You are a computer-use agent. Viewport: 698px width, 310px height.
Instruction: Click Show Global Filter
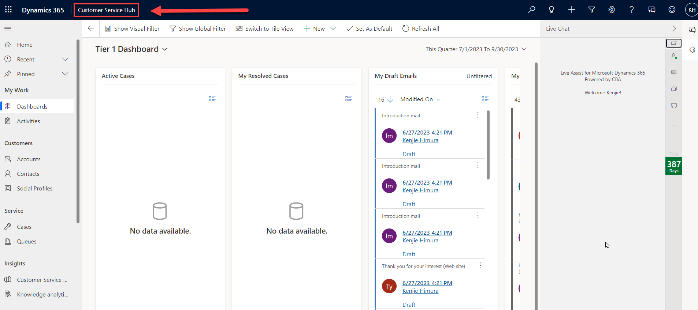pos(198,29)
